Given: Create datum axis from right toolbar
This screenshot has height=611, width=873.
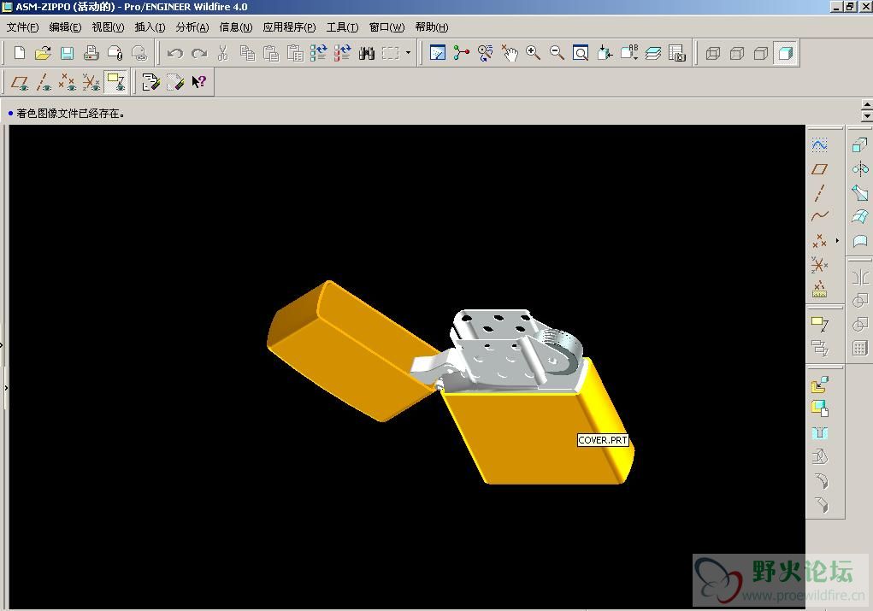Looking at the screenshot, I should point(819,193).
